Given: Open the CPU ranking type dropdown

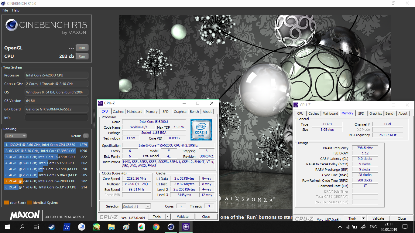Looking at the screenshot, I should [x=15, y=136].
